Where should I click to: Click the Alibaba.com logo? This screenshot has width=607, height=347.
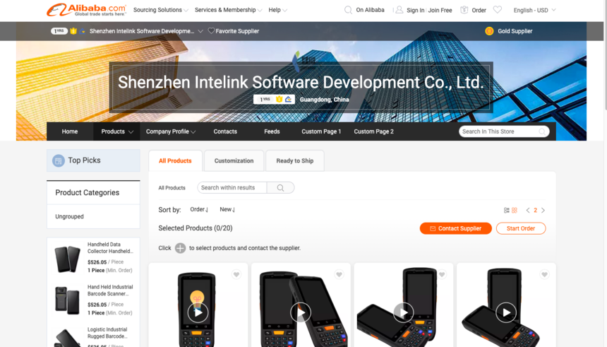click(x=87, y=10)
